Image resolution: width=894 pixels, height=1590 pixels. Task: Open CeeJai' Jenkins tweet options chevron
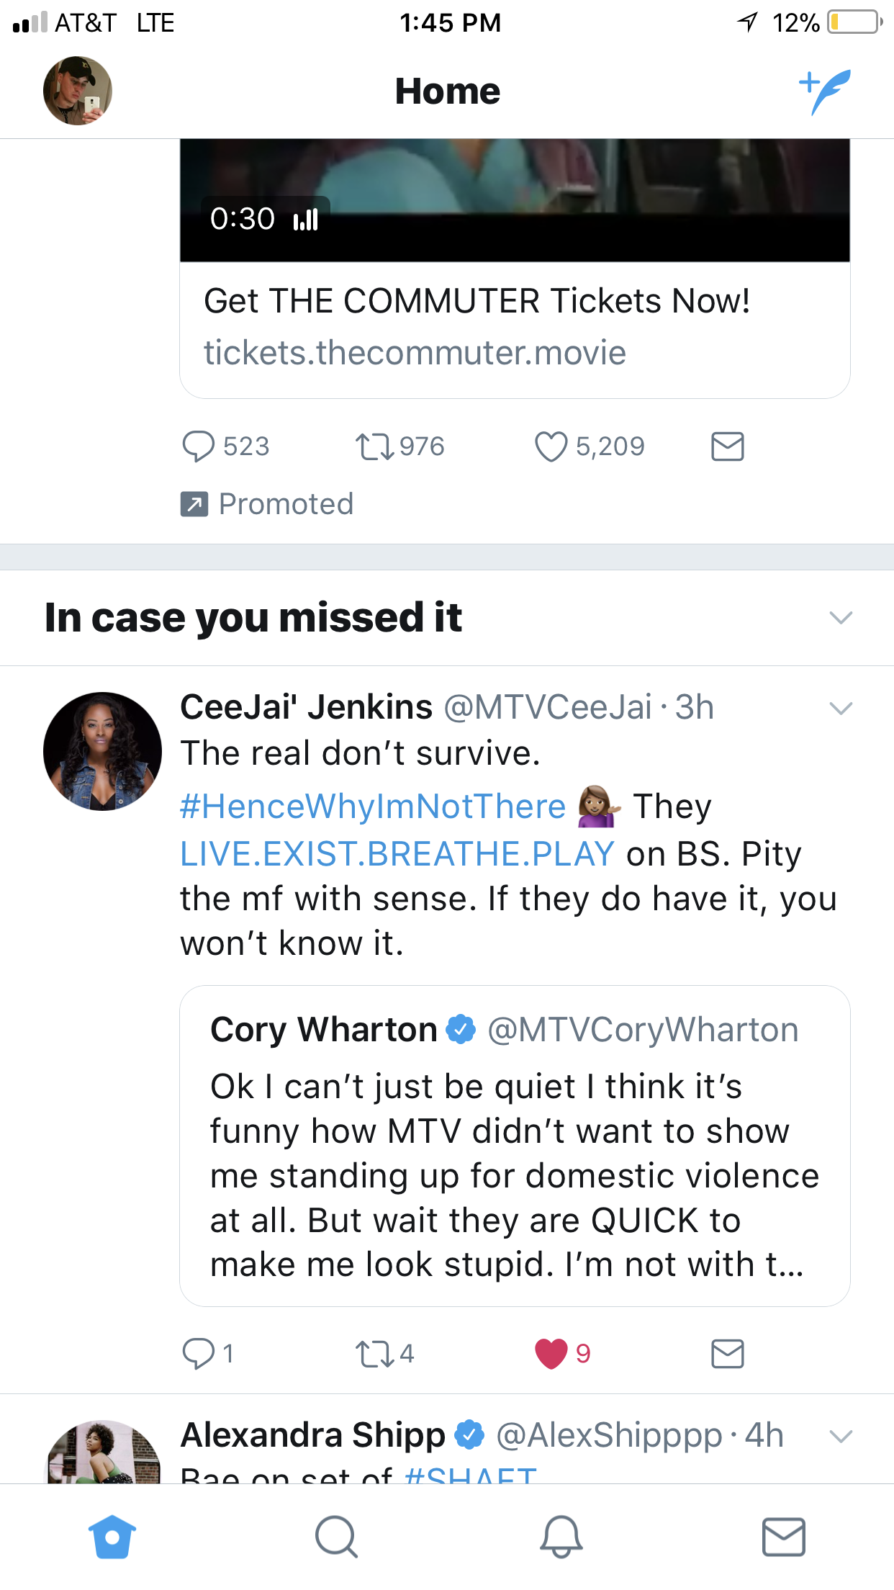[x=841, y=709]
